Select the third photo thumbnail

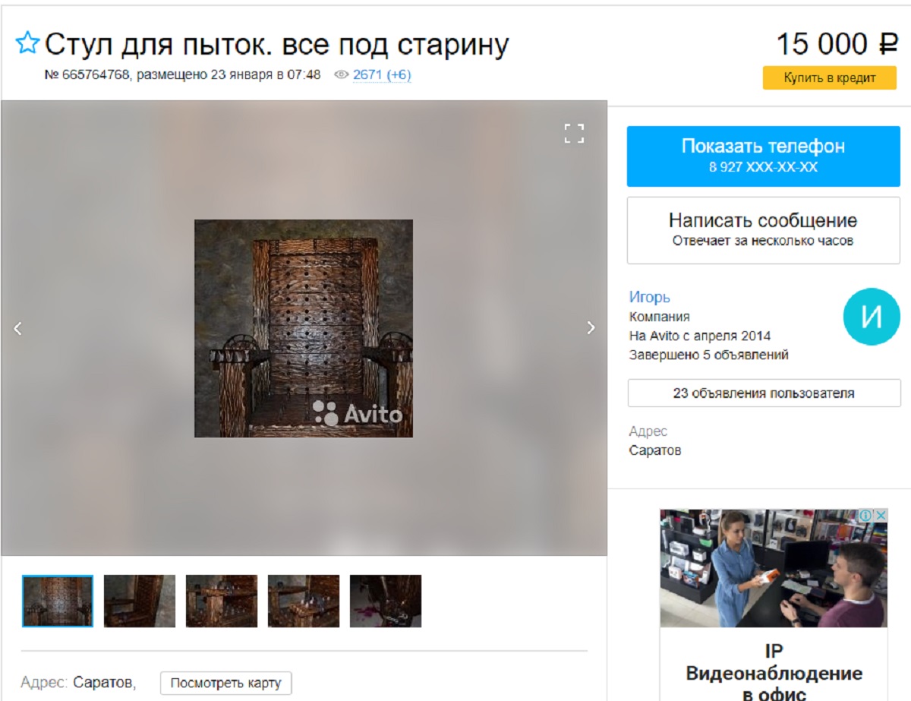click(x=222, y=601)
